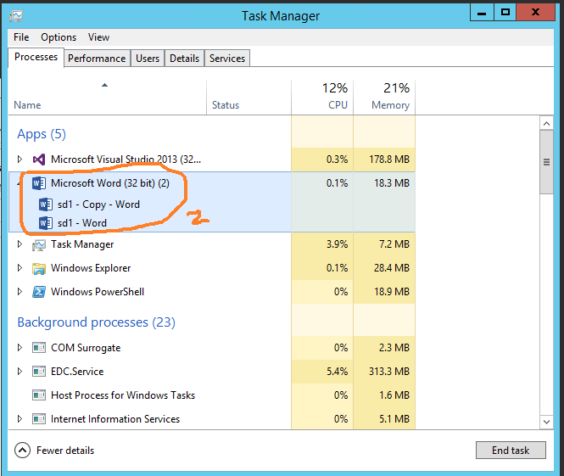This screenshot has width=564, height=476.
Task: Expand the Task Manager app row
Action: tap(20, 244)
